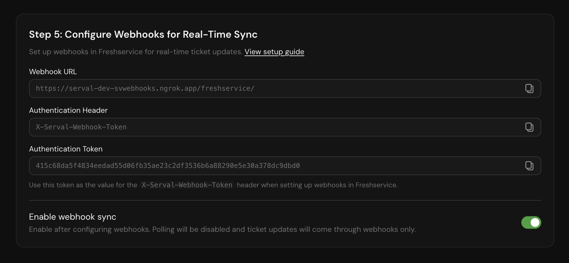Click the Authentication Header label text
This screenshot has width=569, height=263.
coord(68,110)
